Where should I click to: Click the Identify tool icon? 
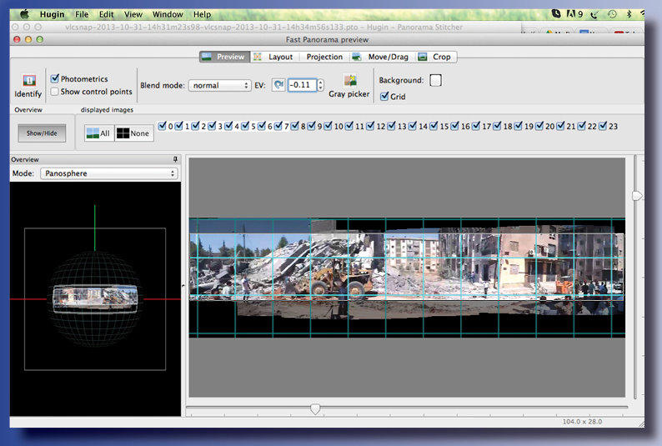coord(28,82)
